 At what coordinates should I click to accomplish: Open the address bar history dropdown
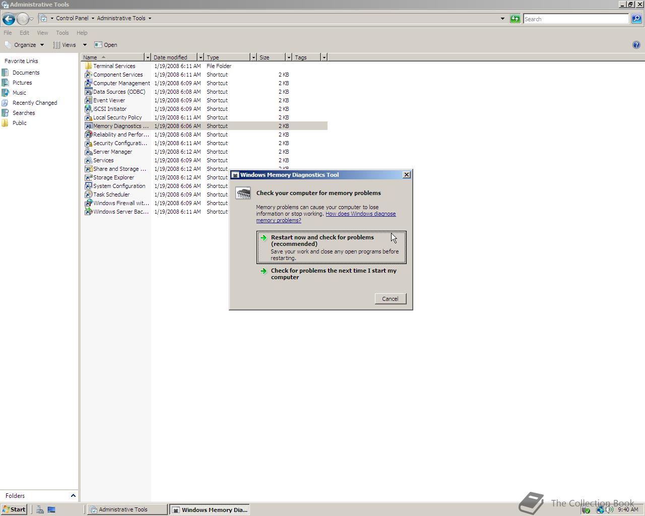(502, 19)
